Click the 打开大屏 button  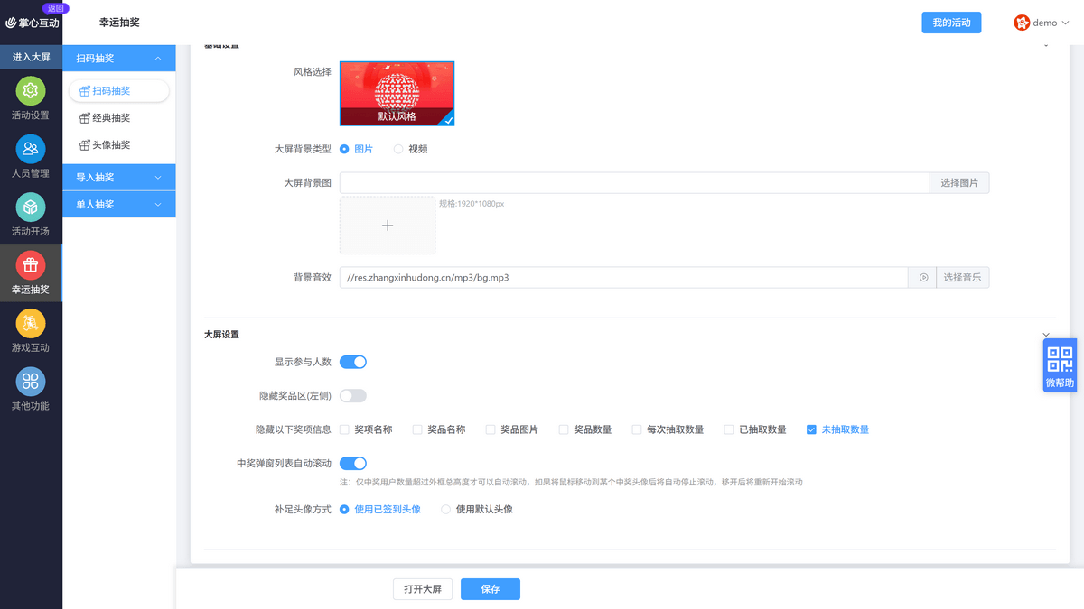click(423, 589)
